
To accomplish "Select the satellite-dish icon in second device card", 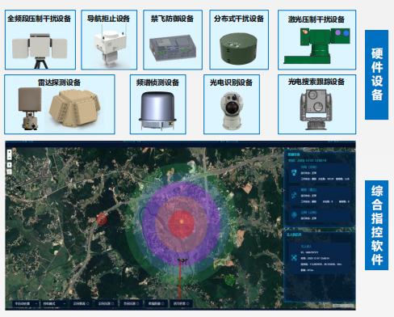I will [x=294, y=195].
